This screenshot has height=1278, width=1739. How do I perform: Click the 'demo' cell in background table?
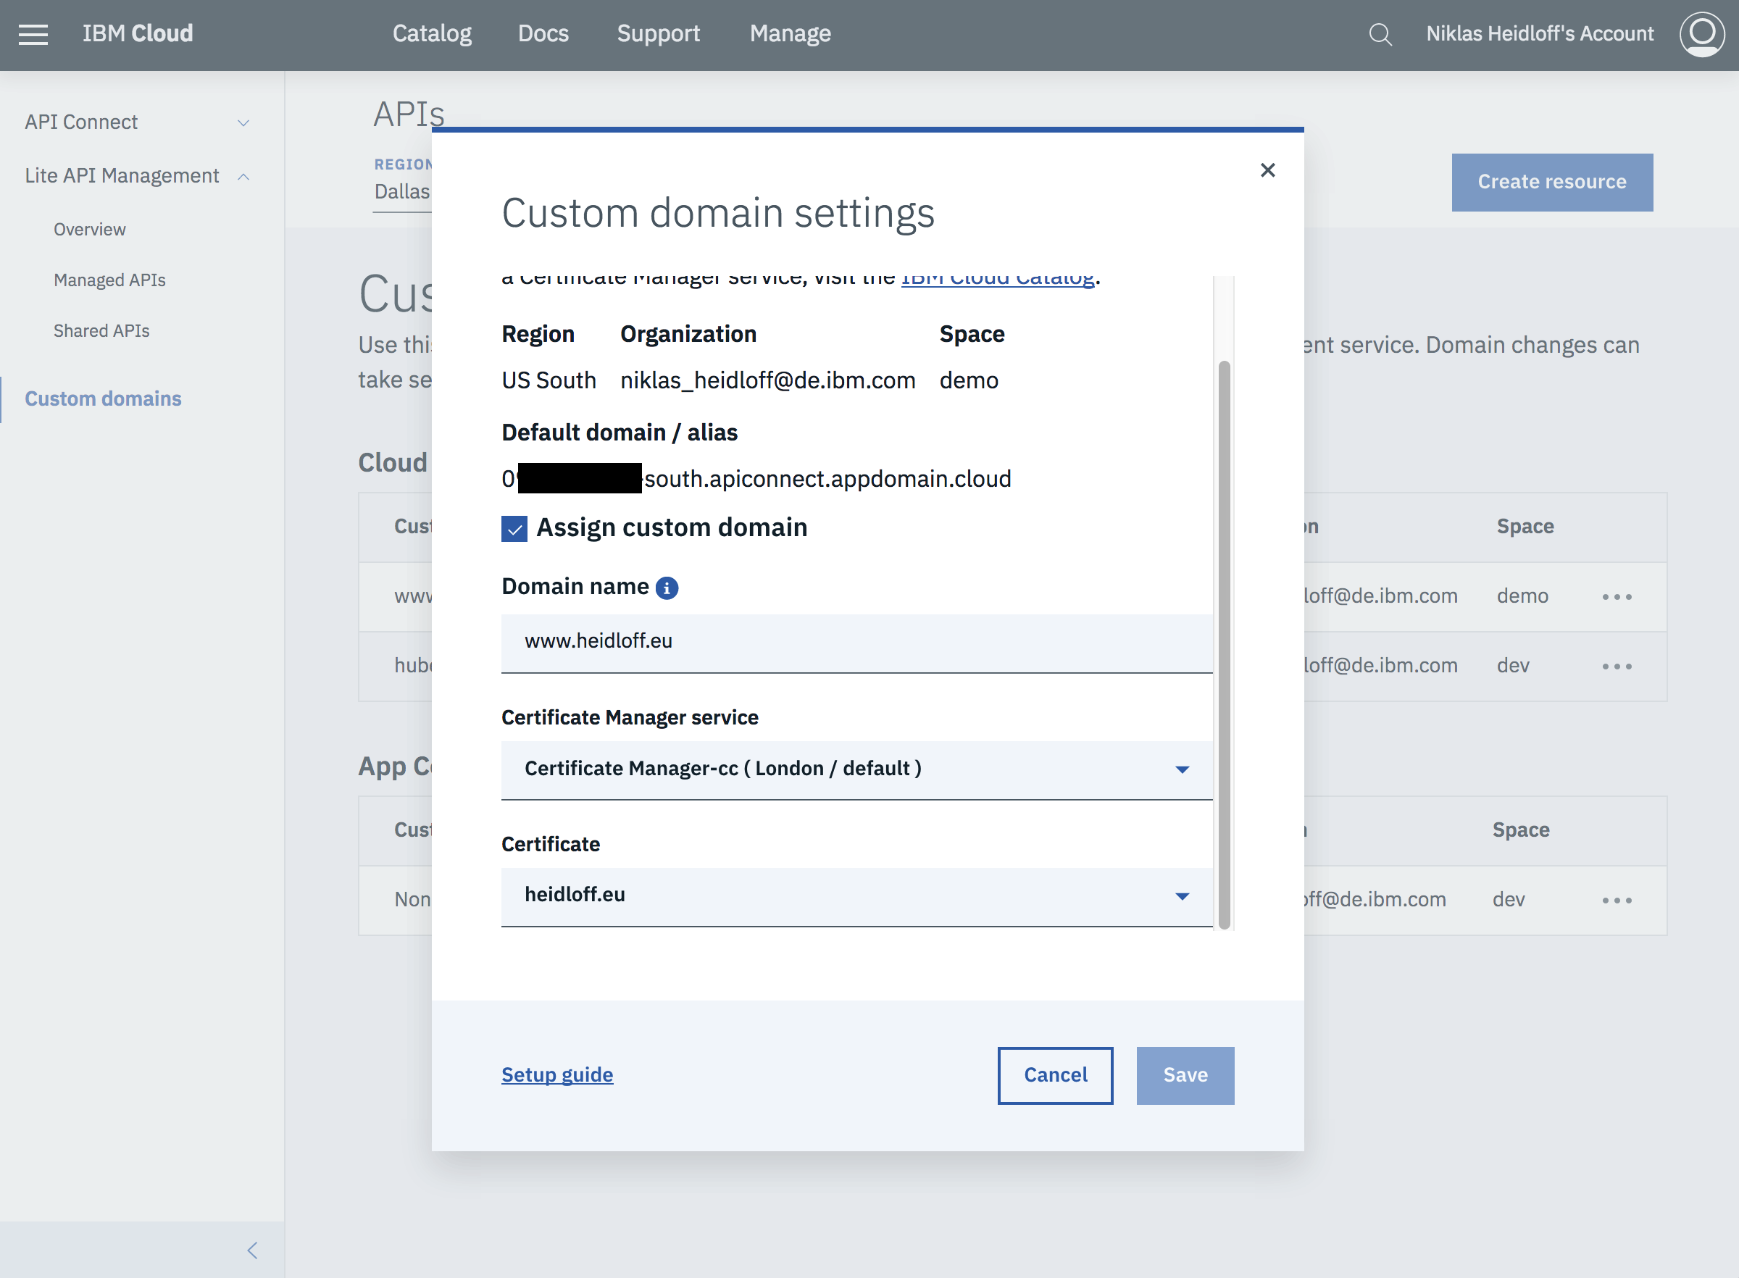tap(1522, 596)
